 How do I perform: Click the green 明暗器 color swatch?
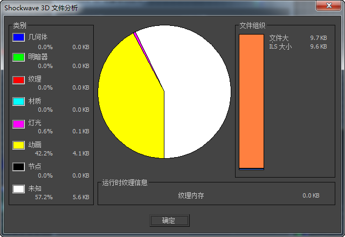tap(18, 57)
